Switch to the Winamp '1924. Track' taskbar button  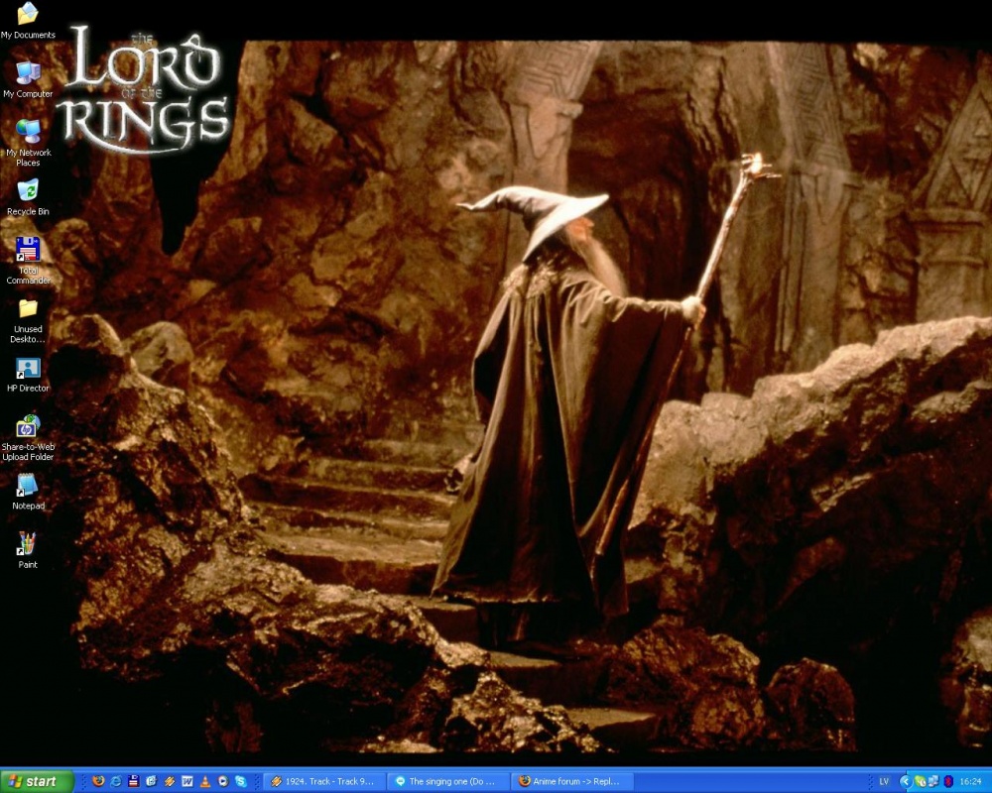(x=322, y=782)
